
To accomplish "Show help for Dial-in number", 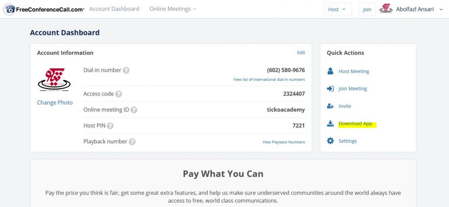I will [x=126, y=70].
